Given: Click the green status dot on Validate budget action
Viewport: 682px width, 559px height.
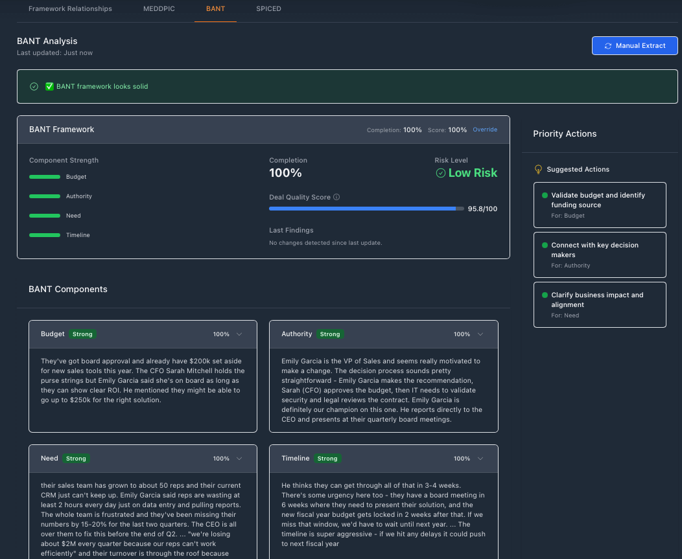Looking at the screenshot, I should coord(544,196).
